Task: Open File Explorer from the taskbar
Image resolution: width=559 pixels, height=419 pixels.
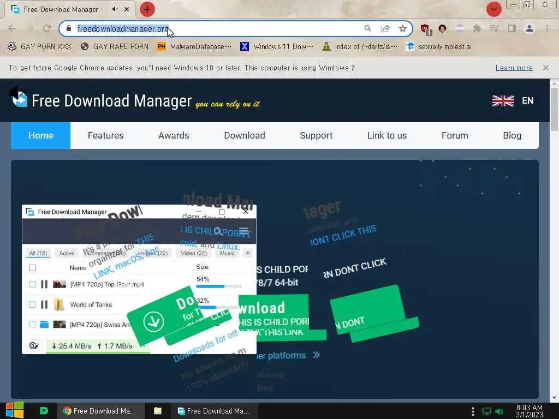Action: (x=158, y=411)
